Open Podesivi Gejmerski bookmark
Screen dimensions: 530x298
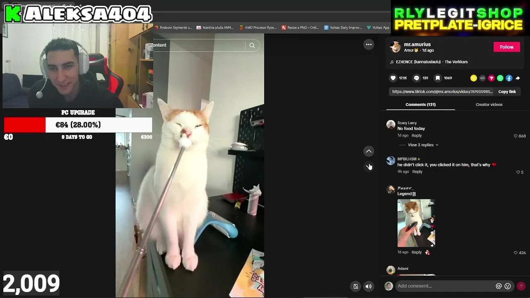point(173,28)
